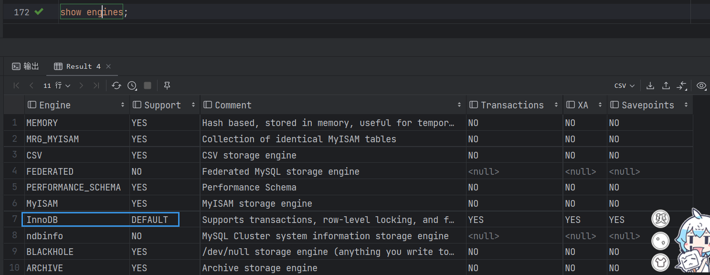Click FEDERATED's <null> transactions cell
Screen dimensions: 710x275
[x=514, y=171]
